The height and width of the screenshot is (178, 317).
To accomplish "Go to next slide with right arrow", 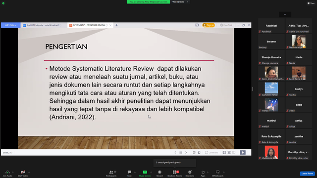I will 186,153.
